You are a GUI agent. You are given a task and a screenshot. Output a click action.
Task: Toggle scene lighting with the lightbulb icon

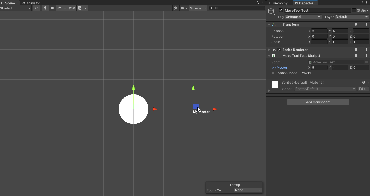tap(45, 8)
